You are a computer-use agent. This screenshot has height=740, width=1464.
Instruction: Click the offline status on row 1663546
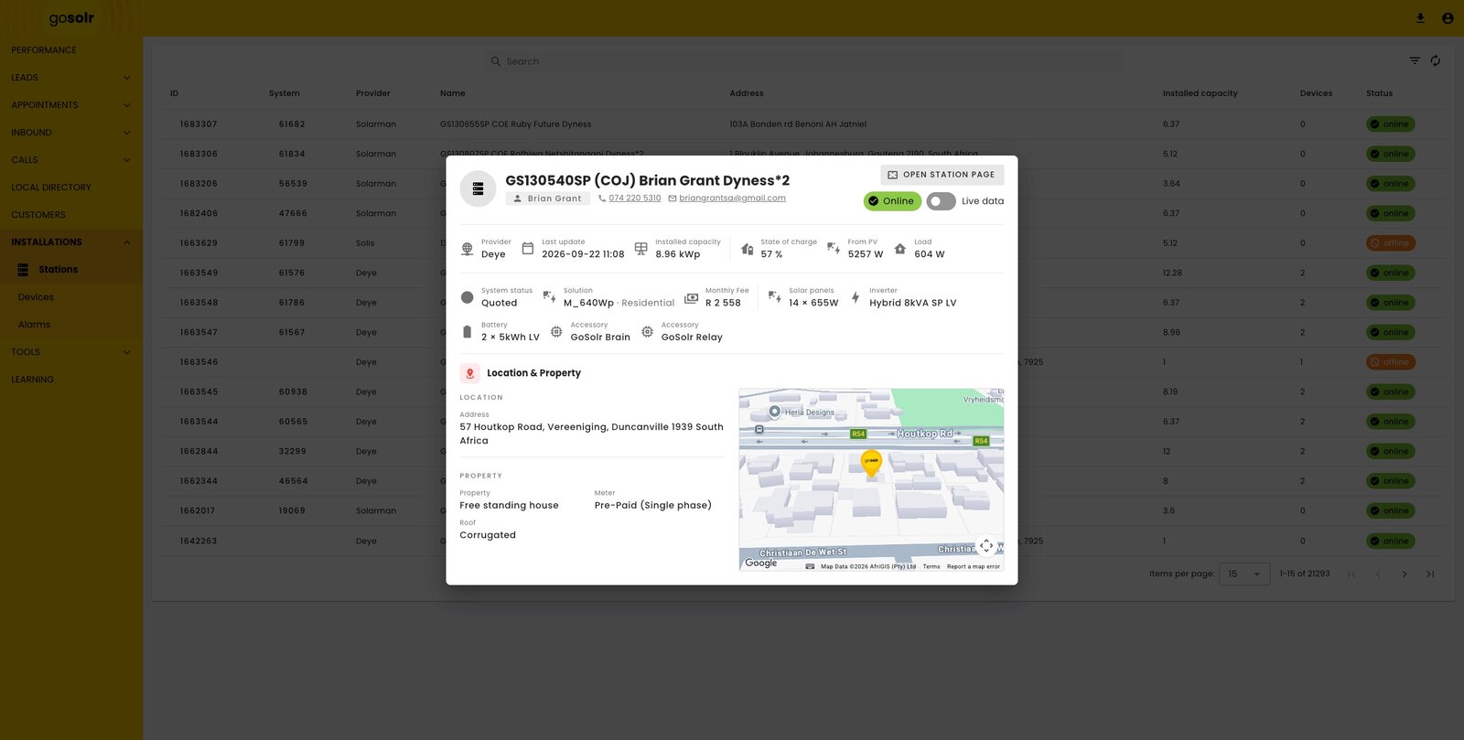tap(1391, 362)
